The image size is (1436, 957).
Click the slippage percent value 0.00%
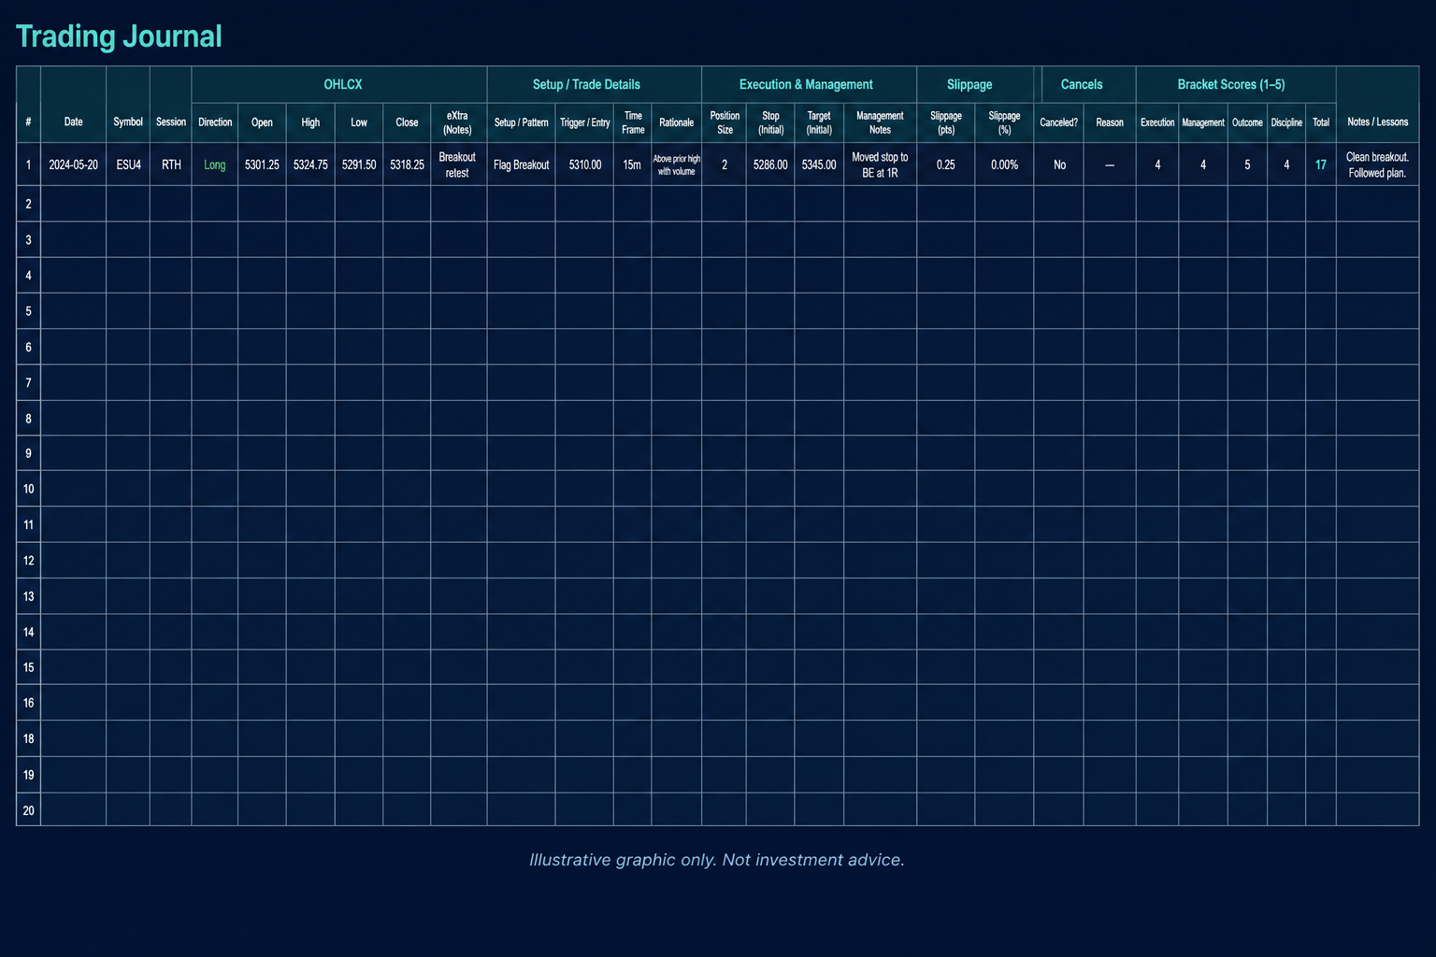[1004, 164]
